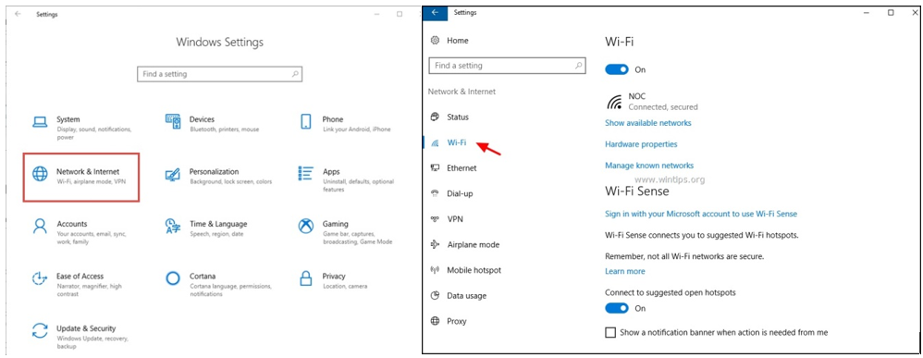This screenshot has height=358, width=923.
Task: Click Hardware properties link
Action: point(641,144)
